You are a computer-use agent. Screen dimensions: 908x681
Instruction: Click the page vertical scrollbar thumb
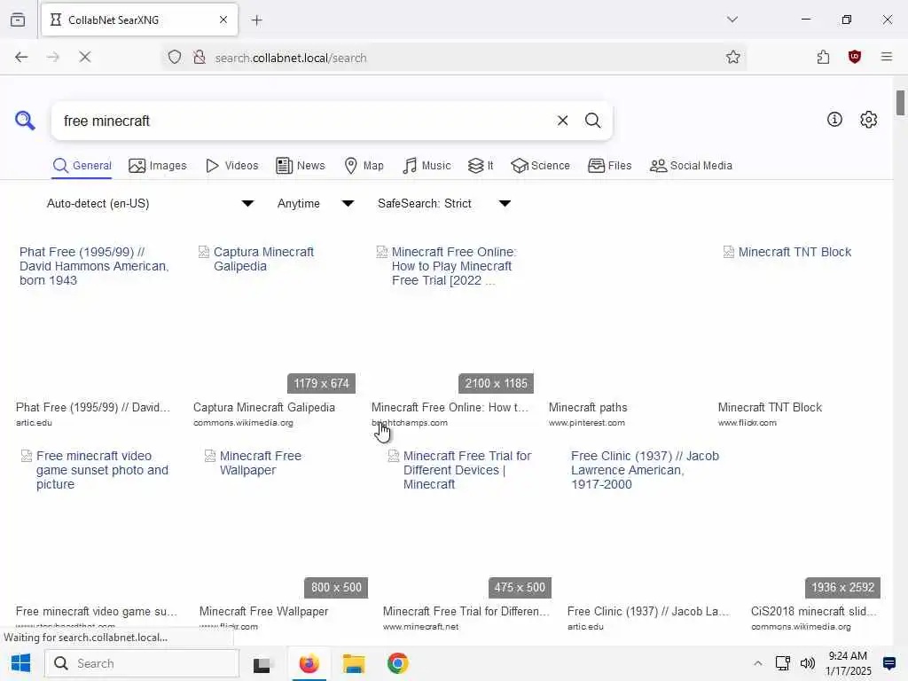[901, 103]
